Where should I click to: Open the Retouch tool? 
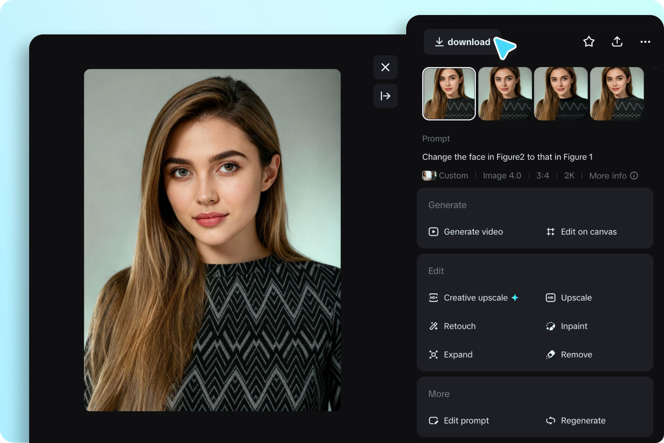pyautogui.click(x=452, y=326)
